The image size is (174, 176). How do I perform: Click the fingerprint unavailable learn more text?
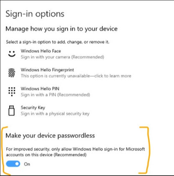click(76, 76)
